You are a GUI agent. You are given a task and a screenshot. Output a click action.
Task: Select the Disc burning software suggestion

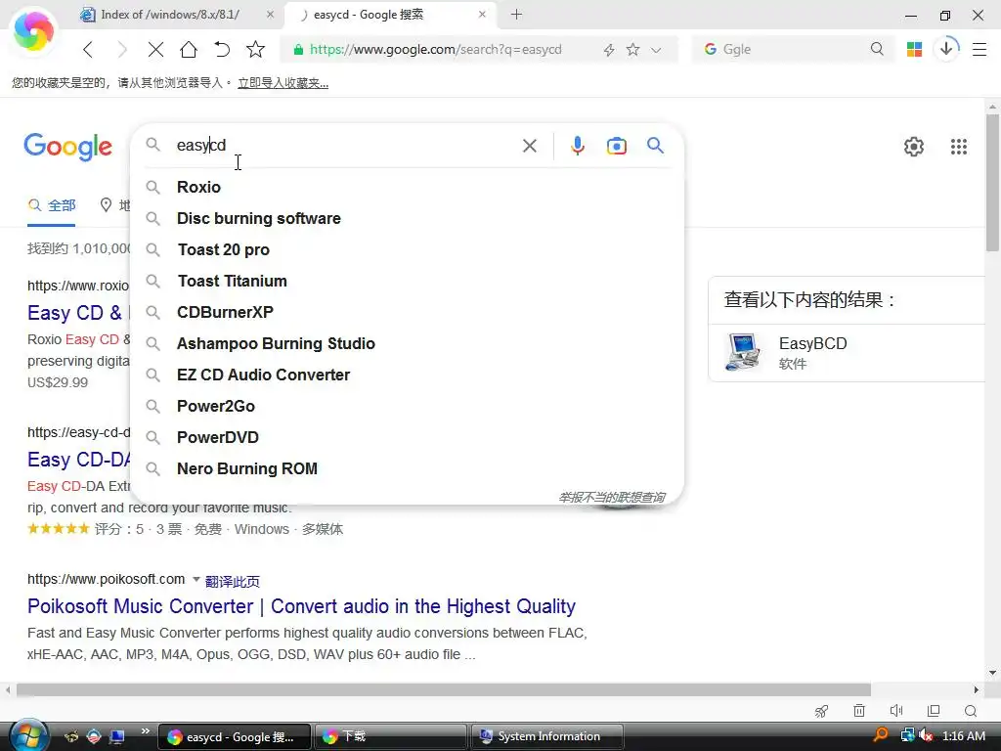click(x=408, y=218)
